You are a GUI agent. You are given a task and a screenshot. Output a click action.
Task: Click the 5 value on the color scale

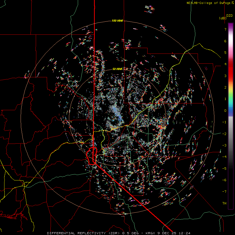pyautogui.click(x=225, y=52)
